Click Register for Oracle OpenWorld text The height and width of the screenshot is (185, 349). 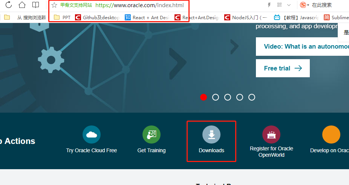tap(271, 151)
